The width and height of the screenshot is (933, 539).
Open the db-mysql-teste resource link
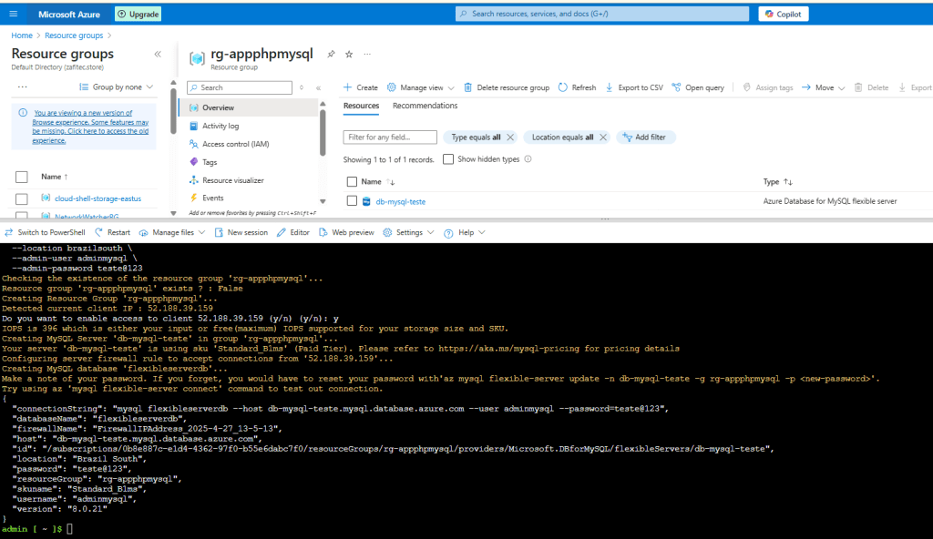tap(400, 201)
